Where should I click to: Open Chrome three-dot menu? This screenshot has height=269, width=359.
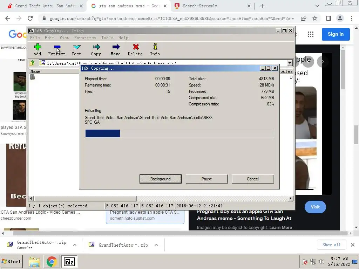[351, 18]
